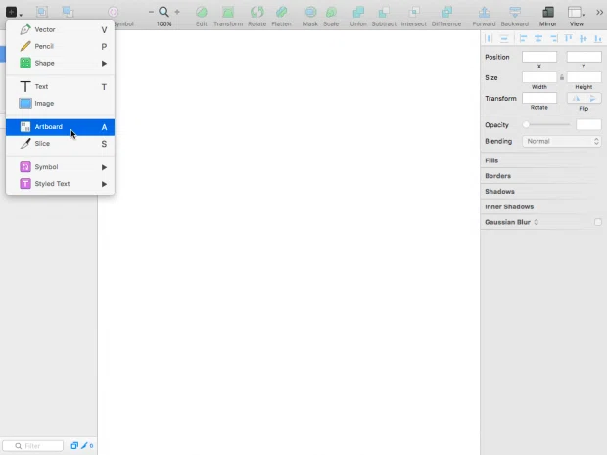Screen dimensions: 607x455
Task: Click the magnifier zoom icon
Action: 163,12
